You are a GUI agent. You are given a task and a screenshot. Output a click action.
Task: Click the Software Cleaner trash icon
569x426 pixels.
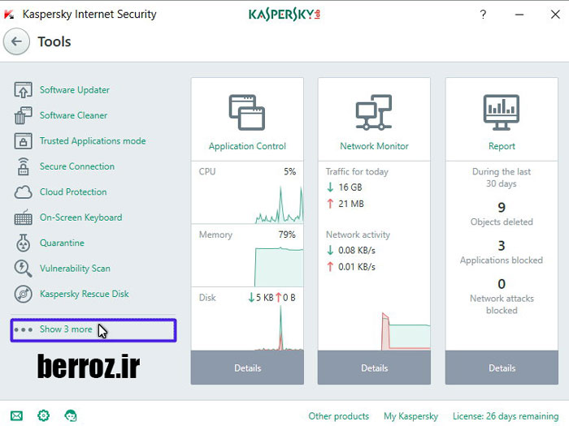pyautogui.click(x=24, y=115)
